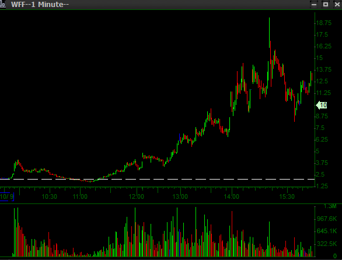Click the 18.75 price axis label
Screen dimensions: 342x260
pyautogui.click(x=324, y=23)
